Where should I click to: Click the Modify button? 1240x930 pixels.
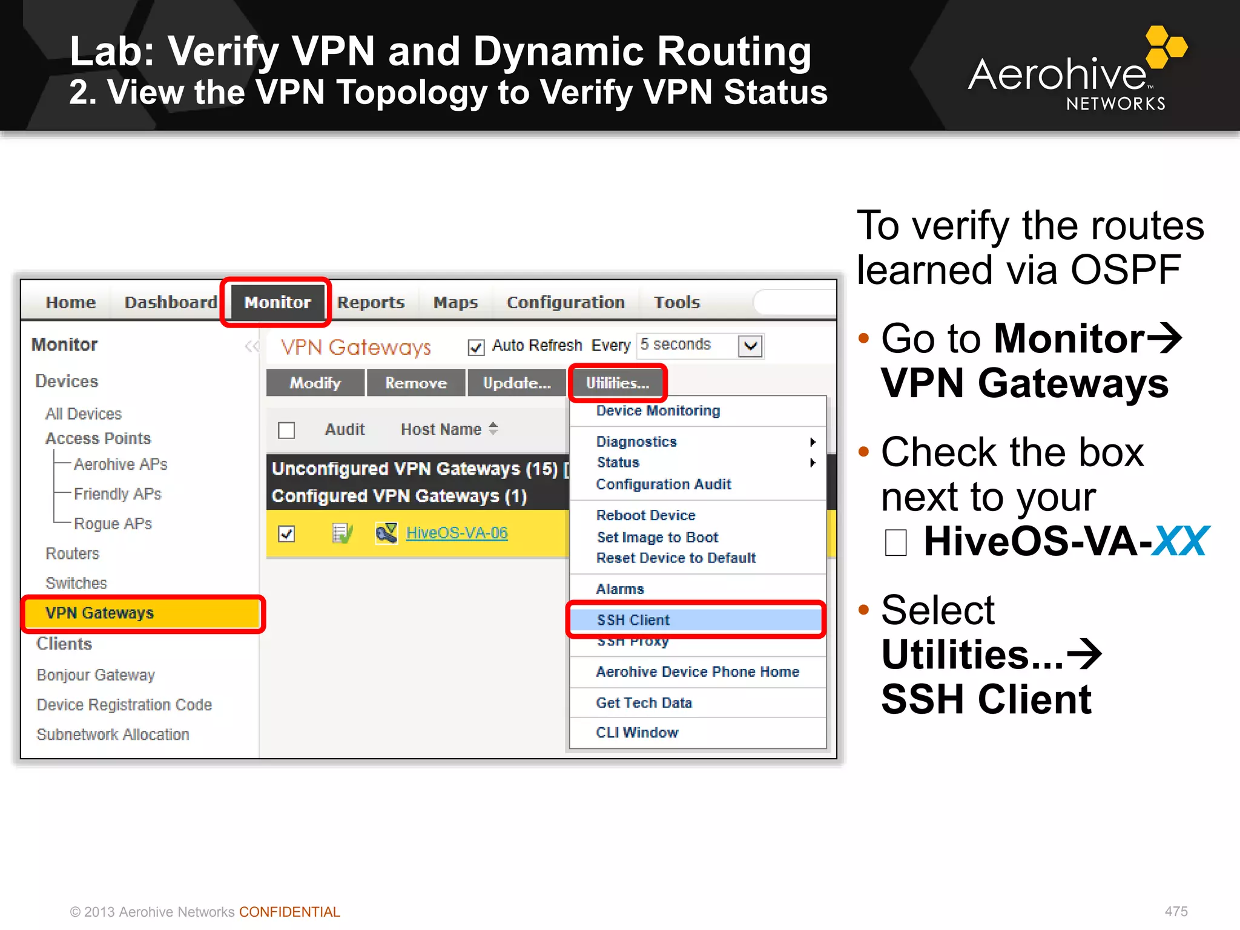click(x=315, y=383)
